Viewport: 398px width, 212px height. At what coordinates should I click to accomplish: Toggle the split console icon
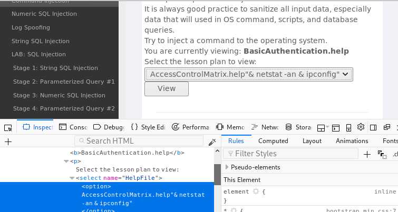tap(336, 128)
